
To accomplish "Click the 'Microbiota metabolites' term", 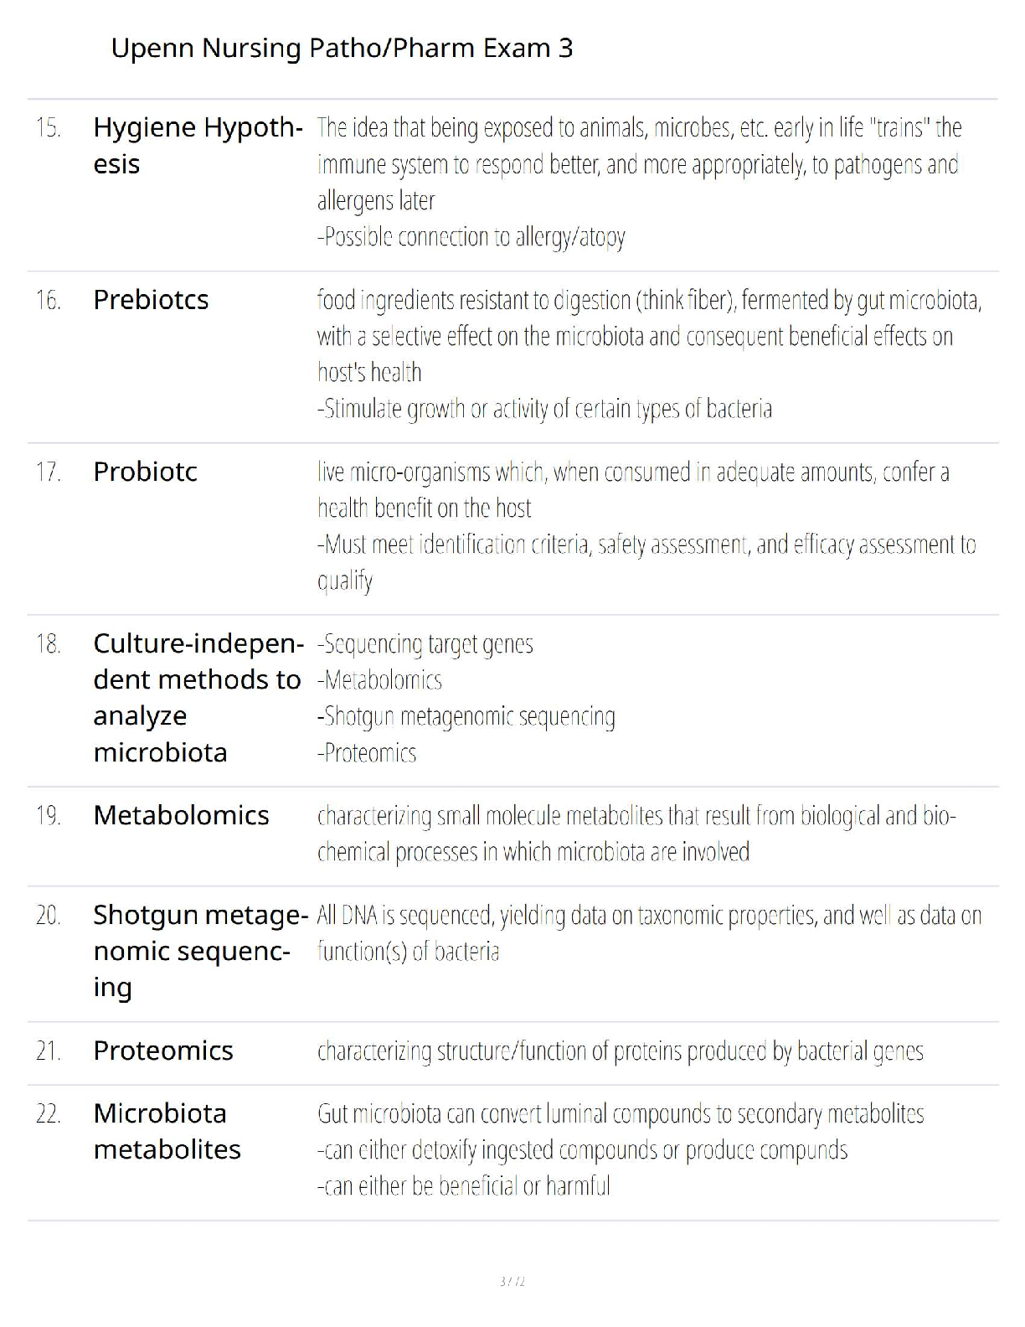I will pyautogui.click(x=167, y=1131).
